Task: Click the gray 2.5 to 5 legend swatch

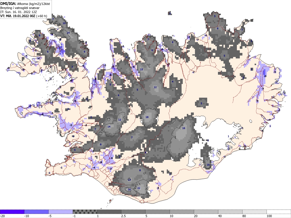Action: (133, 212)
